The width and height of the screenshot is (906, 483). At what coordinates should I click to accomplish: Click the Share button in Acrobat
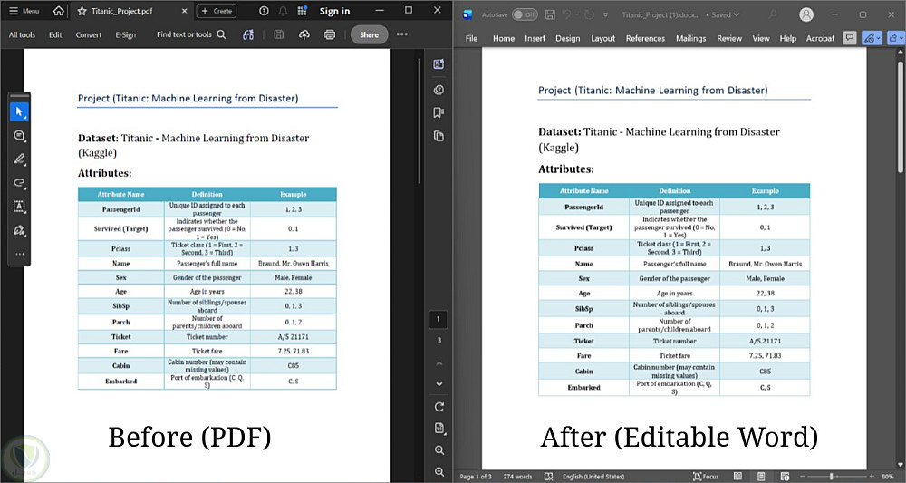pos(370,34)
